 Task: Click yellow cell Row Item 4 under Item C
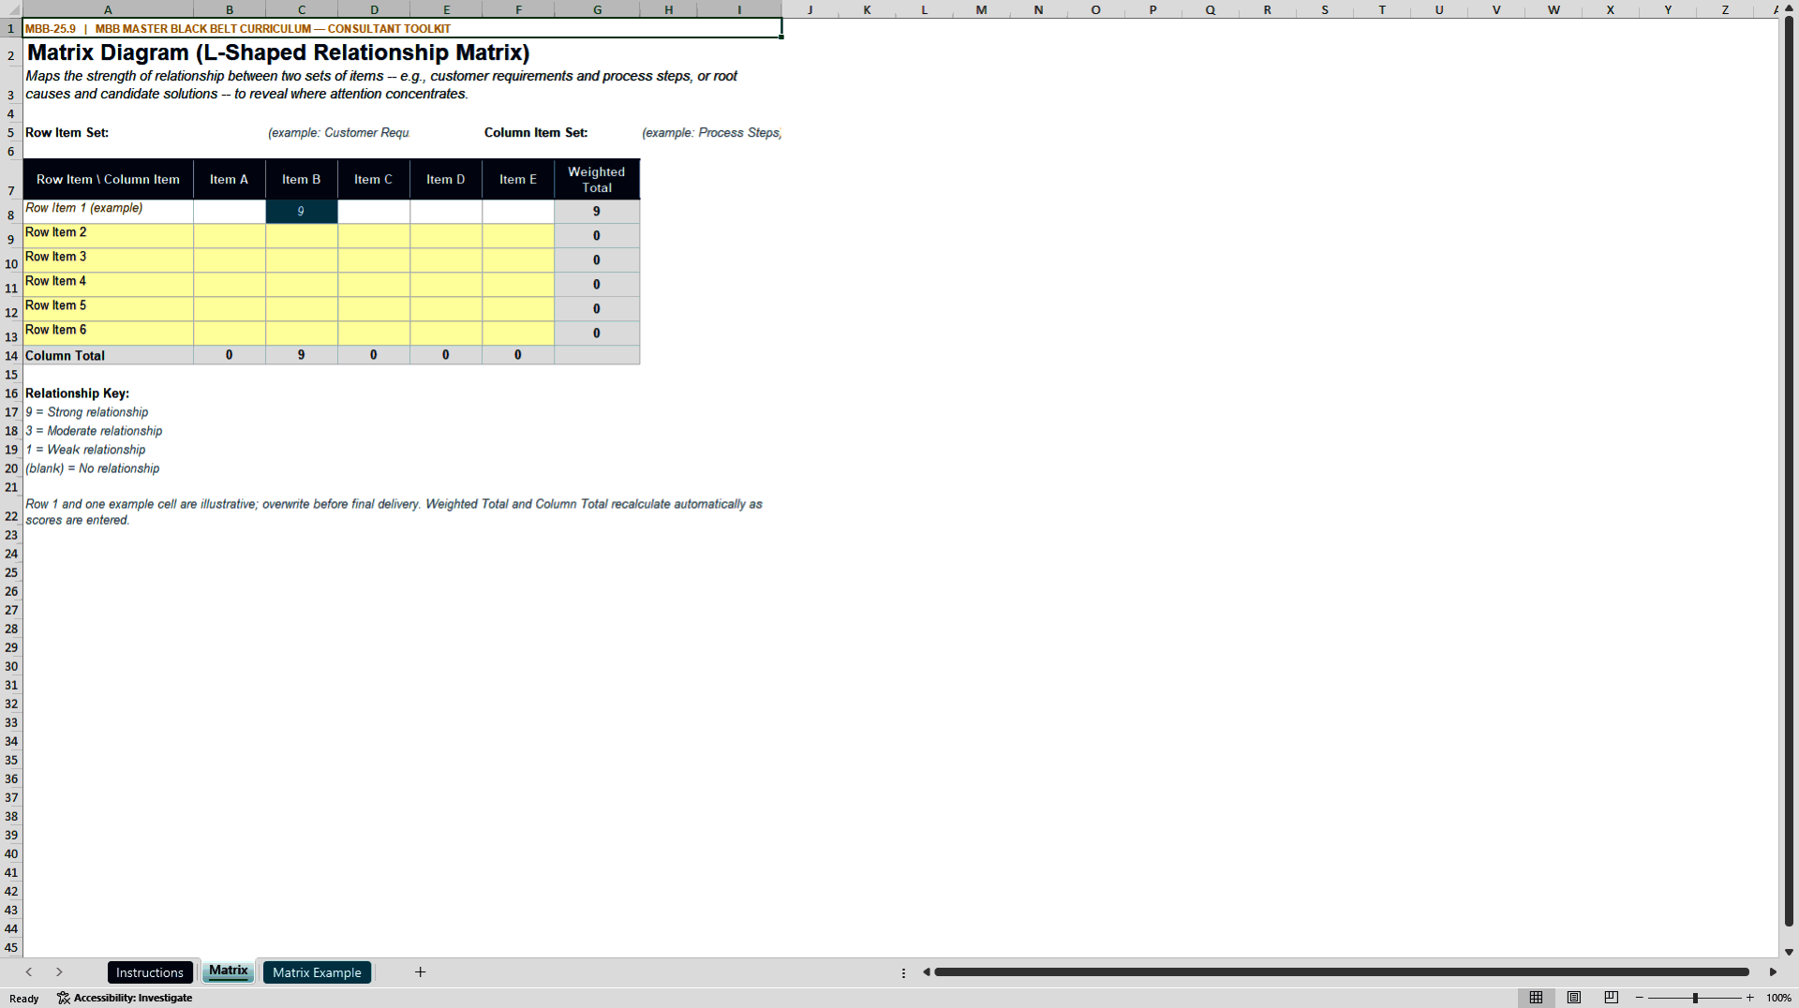(x=374, y=285)
